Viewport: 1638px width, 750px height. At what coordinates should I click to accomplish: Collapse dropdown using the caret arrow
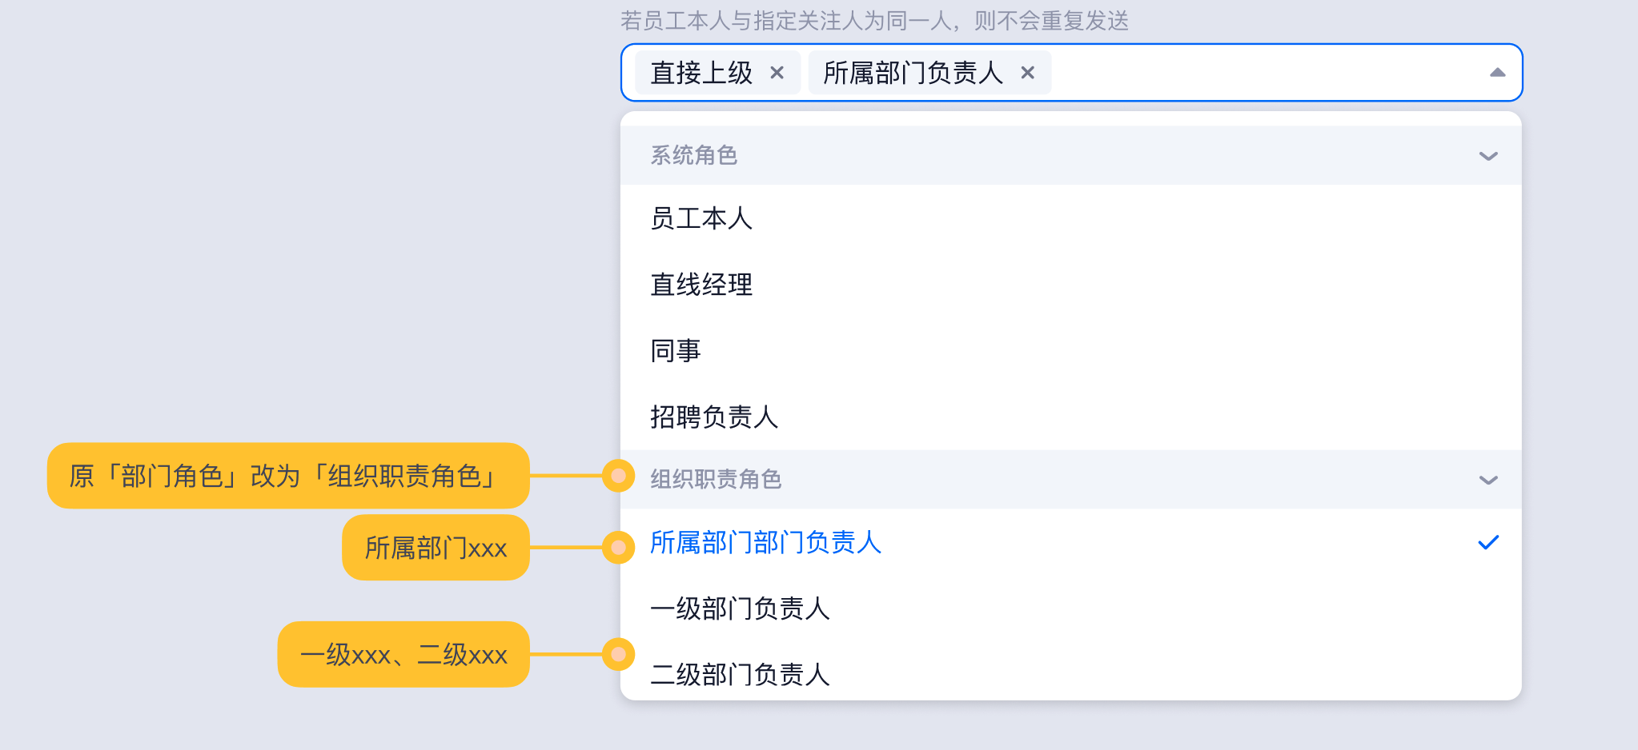point(1497,73)
